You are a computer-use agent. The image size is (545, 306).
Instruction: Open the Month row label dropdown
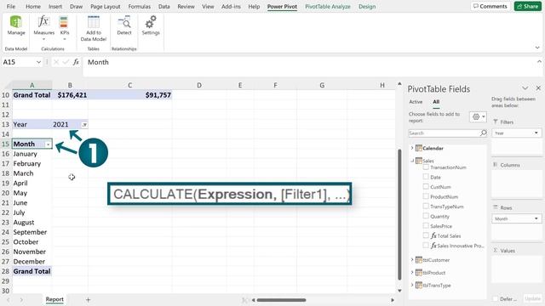[48, 144]
